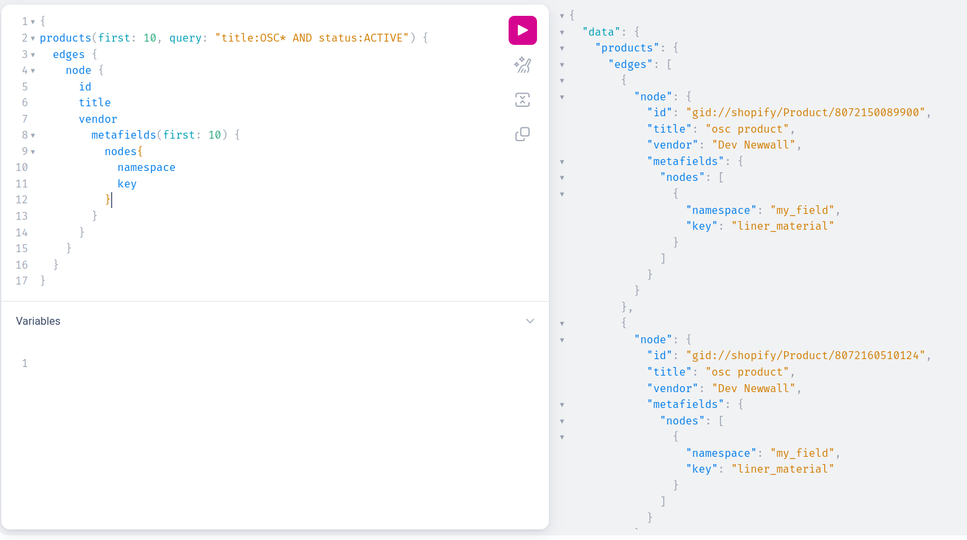The width and height of the screenshot is (967, 540).
Task: Click into the Variables editor line 1
Action: click(264, 364)
